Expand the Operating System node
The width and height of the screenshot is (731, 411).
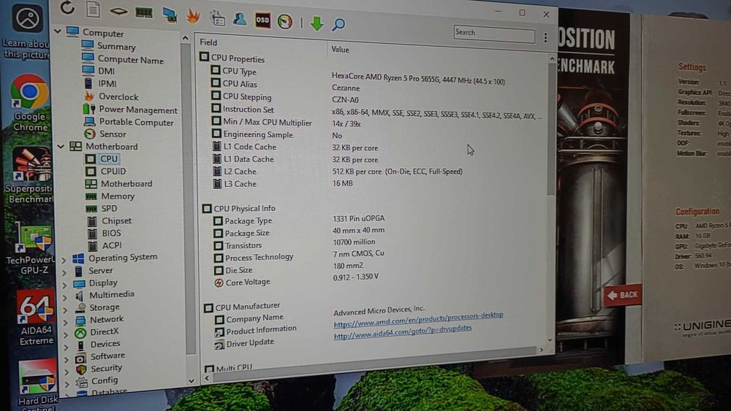tap(64, 260)
